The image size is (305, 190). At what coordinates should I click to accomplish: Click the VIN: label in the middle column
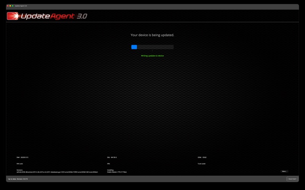click(x=109, y=164)
